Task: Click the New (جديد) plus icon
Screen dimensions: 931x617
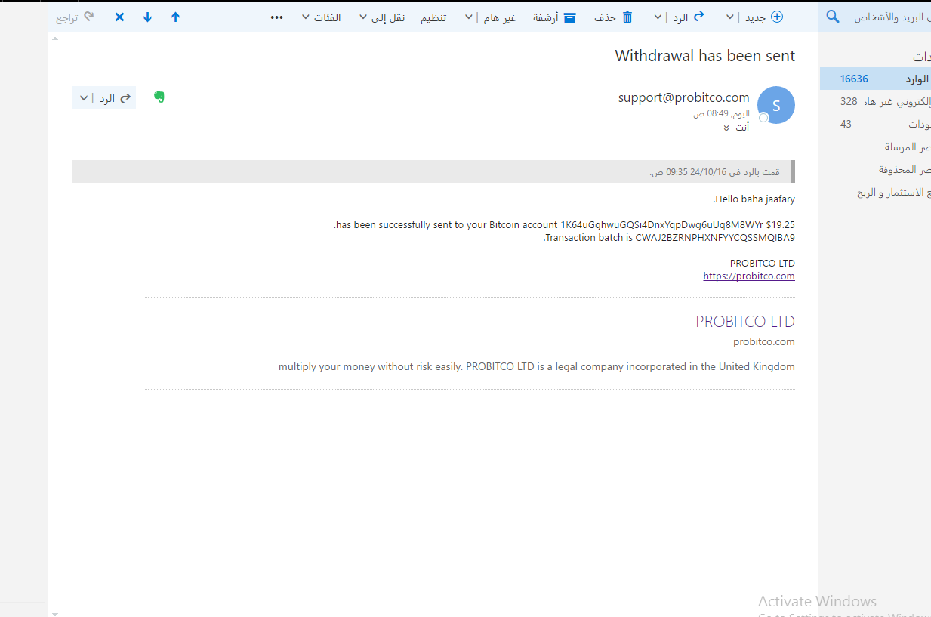Action: [777, 17]
